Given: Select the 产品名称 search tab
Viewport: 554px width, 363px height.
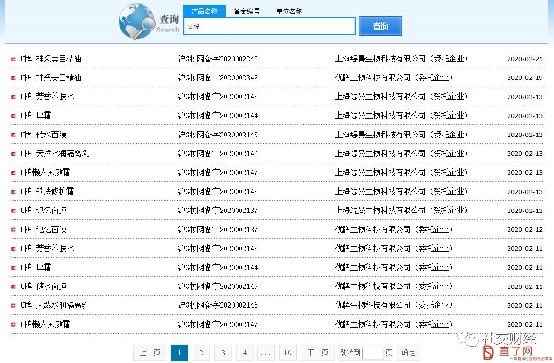Looking at the screenshot, I should (x=205, y=11).
